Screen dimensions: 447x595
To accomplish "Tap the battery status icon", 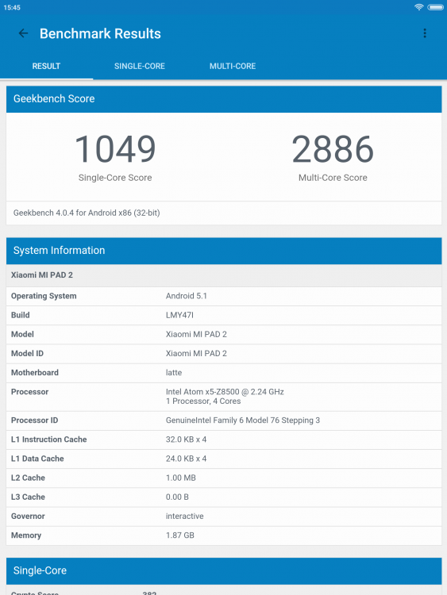I will coord(435,7).
